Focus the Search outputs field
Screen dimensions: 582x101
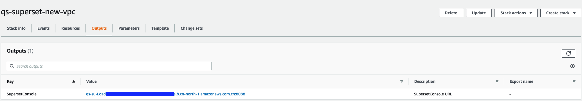[109, 66]
